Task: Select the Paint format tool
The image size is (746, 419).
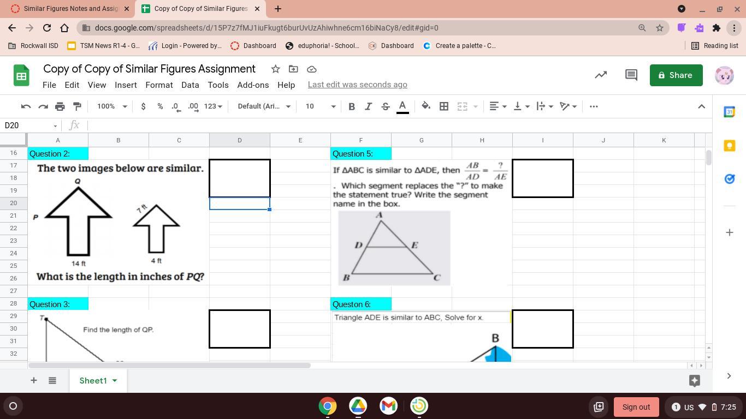Action: click(77, 106)
